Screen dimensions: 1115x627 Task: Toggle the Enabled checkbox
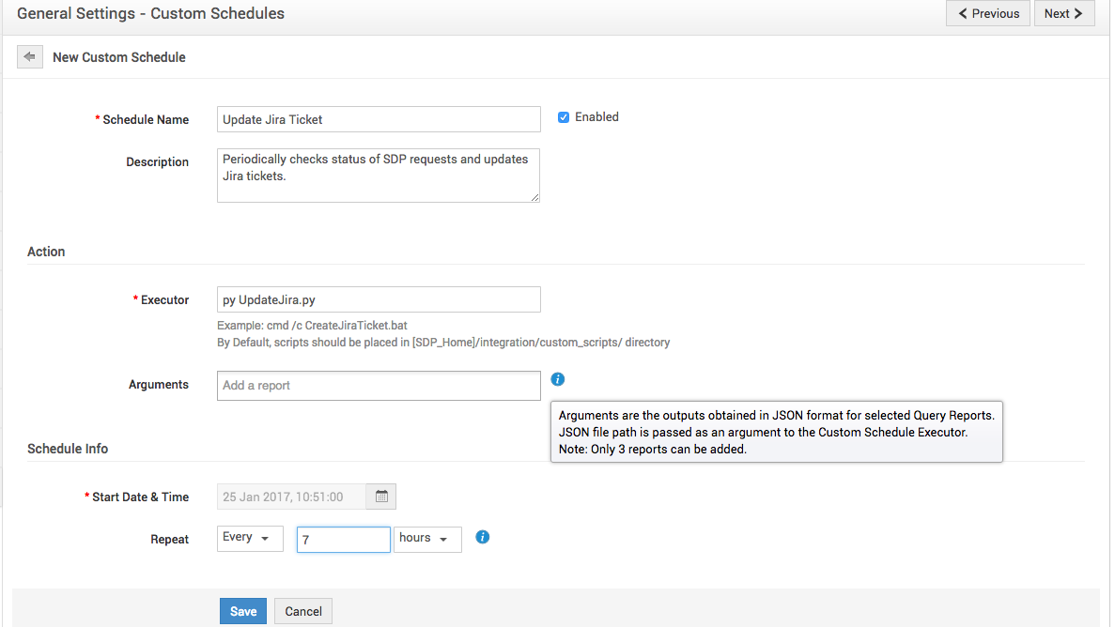coord(564,117)
